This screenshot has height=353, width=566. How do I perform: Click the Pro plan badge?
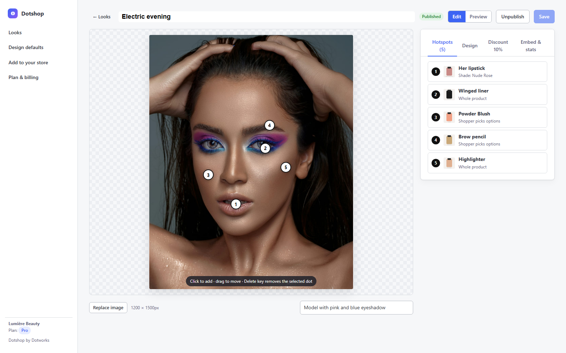point(24,330)
